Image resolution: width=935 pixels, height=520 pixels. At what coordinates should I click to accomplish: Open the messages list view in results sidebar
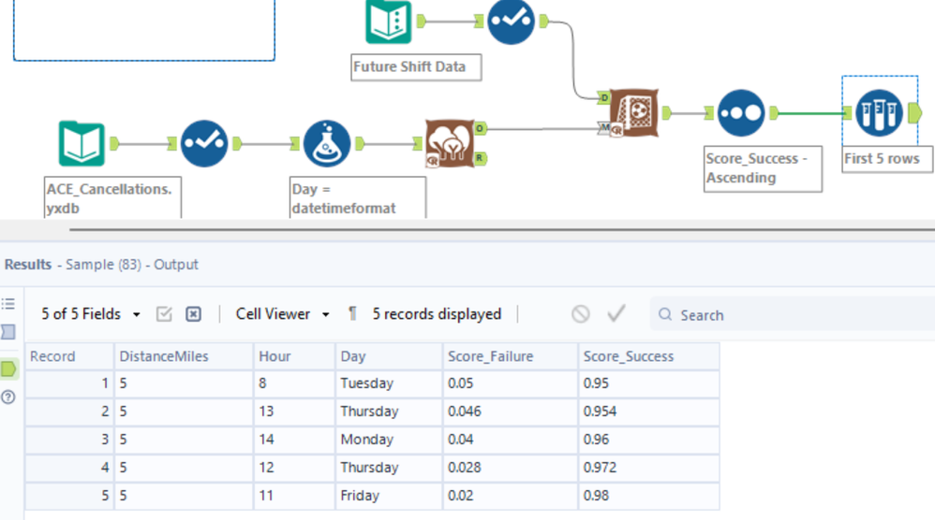(8, 304)
